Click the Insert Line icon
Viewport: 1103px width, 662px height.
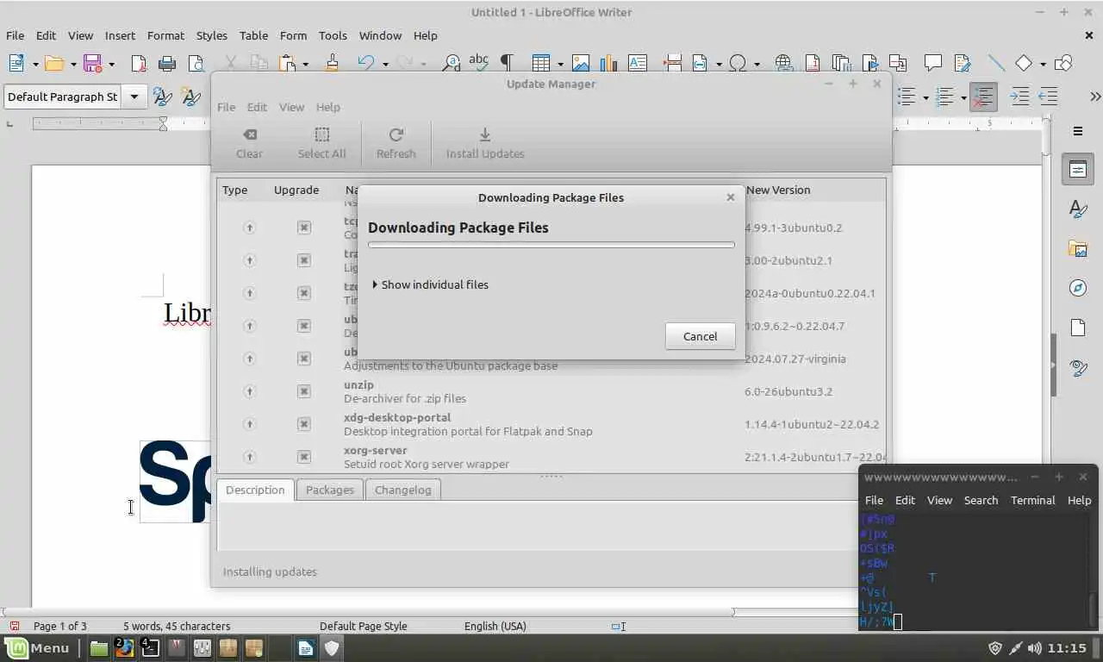tap(996, 63)
